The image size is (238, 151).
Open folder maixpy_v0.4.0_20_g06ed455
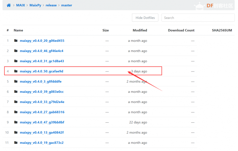[x=42, y=41]
